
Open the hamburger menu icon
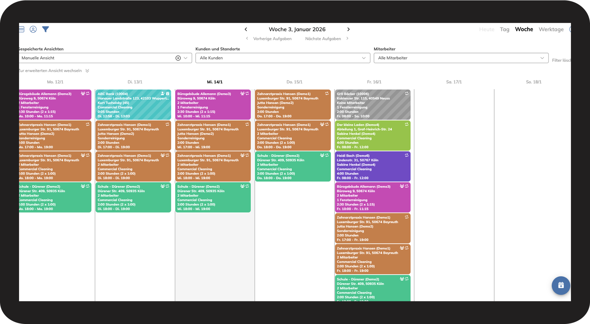(22, 29)
